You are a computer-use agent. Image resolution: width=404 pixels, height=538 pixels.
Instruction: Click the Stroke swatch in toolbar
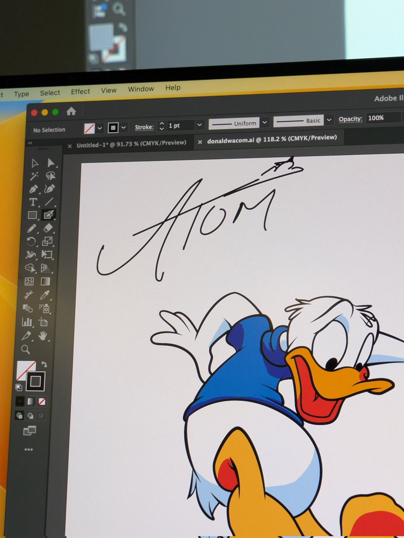tap(35, 382)
